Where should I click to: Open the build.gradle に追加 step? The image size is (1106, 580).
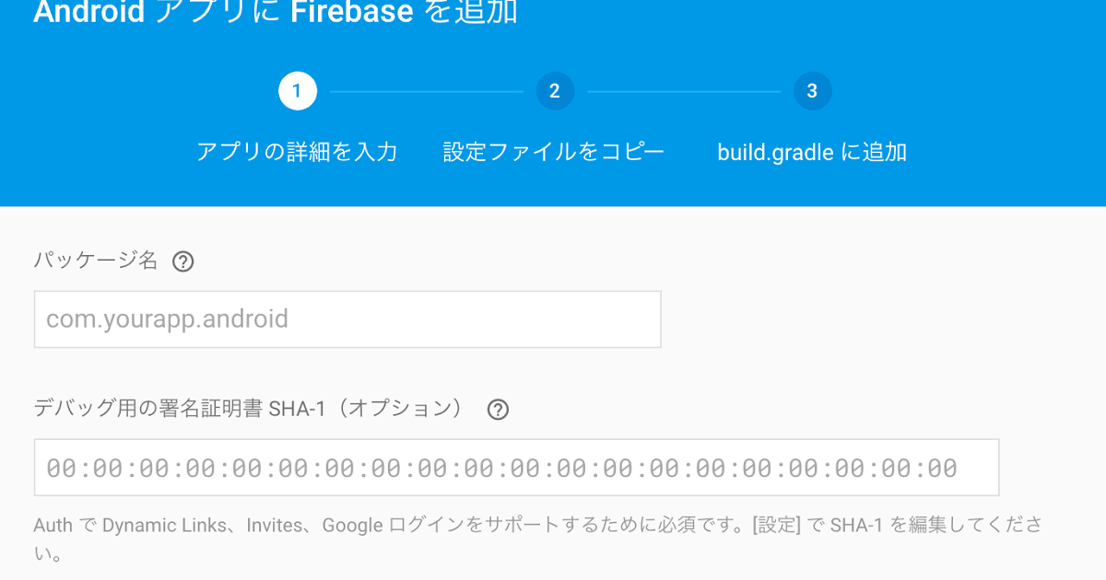pos(811,152)
